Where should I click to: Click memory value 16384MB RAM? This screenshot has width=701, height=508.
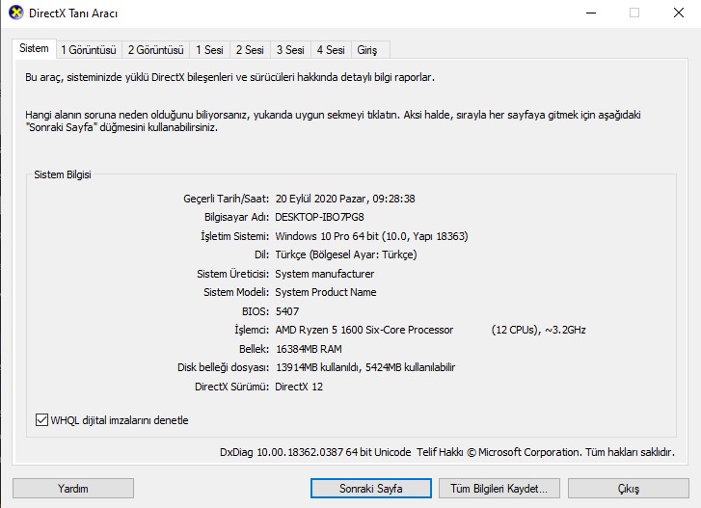click(309, 349)
